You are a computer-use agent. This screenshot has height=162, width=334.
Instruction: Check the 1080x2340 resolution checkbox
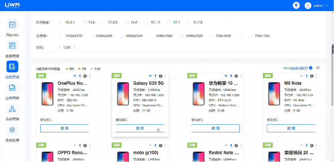point(122,36)
